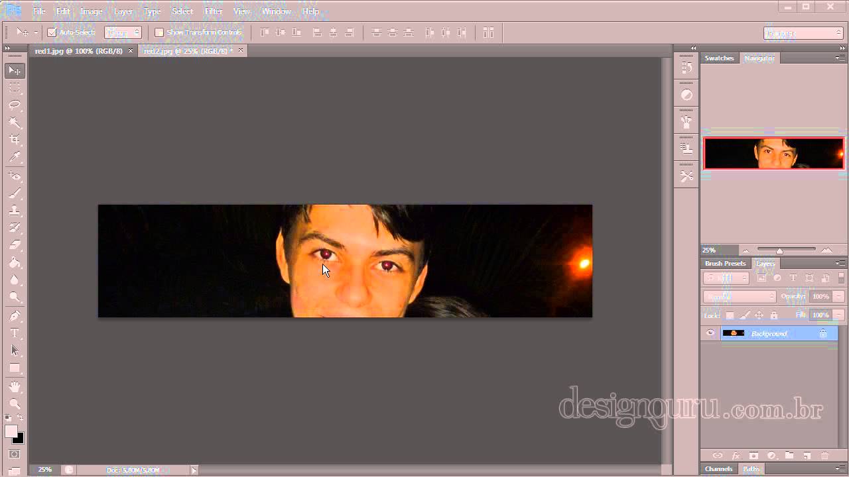Click the Align top edges icon
This screenshot has width=849, height=477.
(x=265, y=32)
